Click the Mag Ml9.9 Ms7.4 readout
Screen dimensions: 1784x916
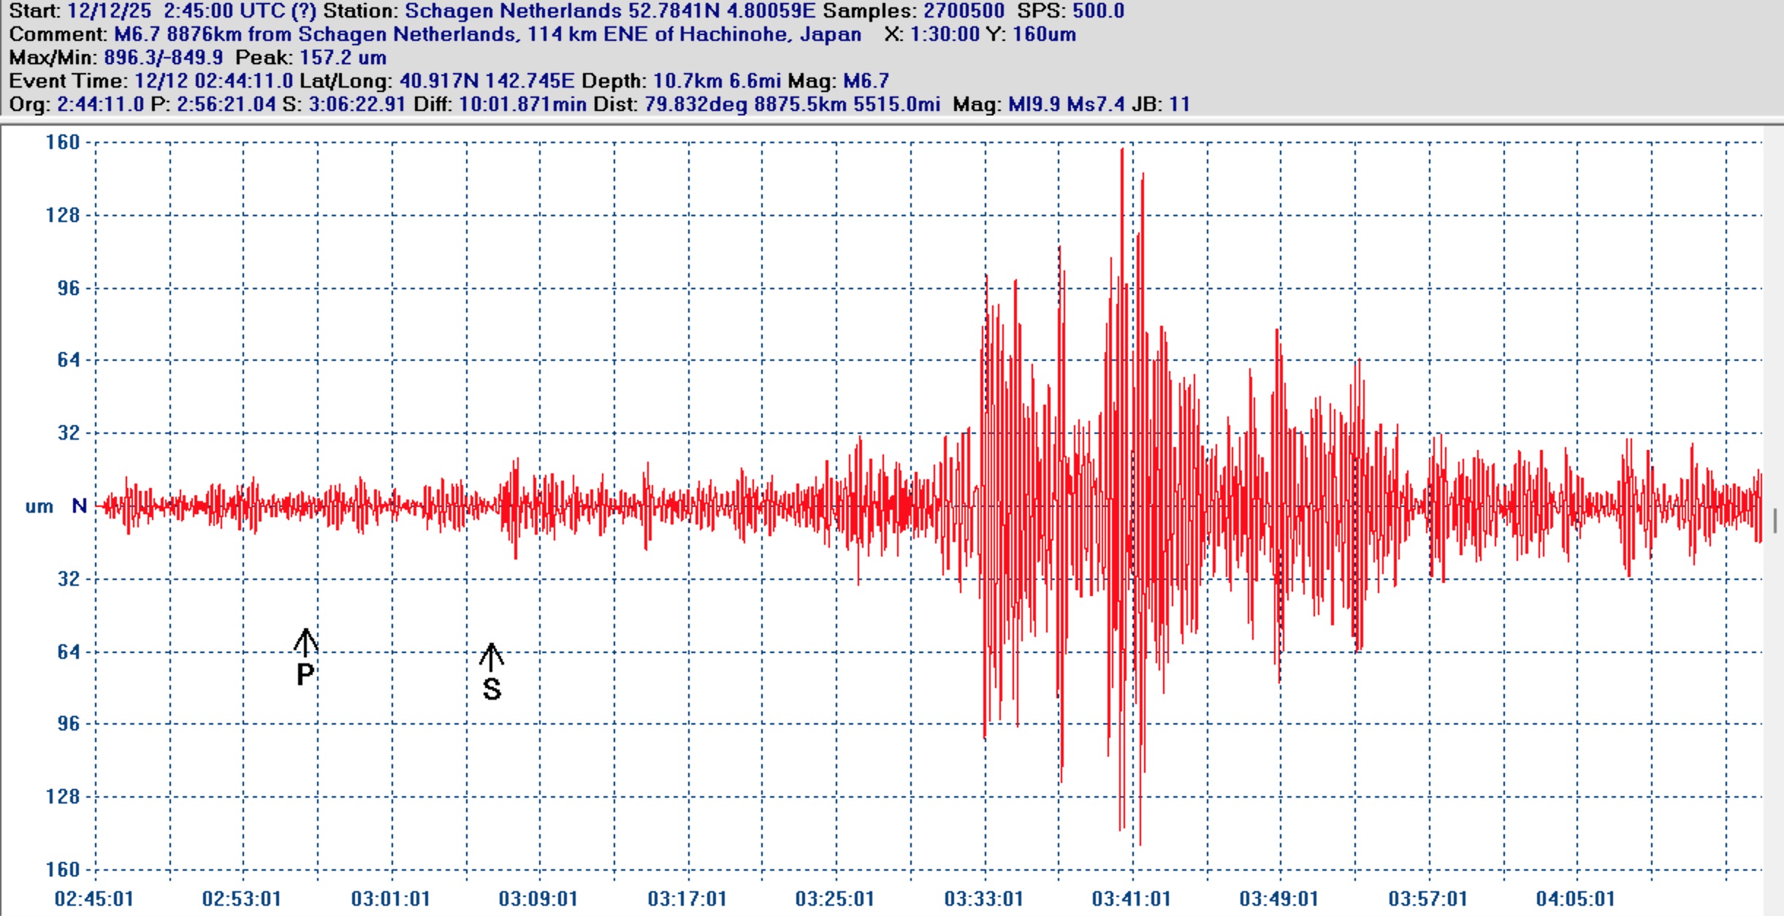pyautogui.click(x=1066, y=104)
